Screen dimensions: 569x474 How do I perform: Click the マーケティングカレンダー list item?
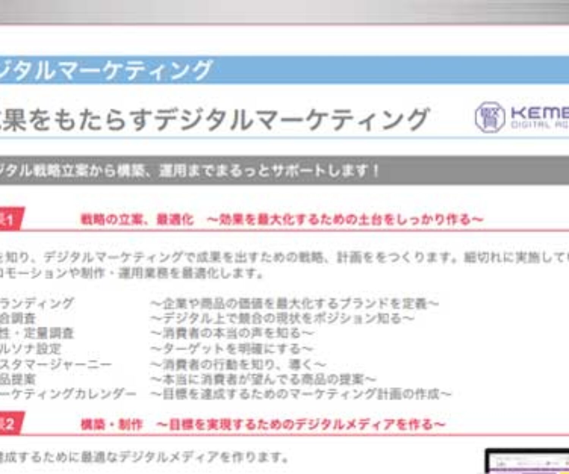coord(68,394)
